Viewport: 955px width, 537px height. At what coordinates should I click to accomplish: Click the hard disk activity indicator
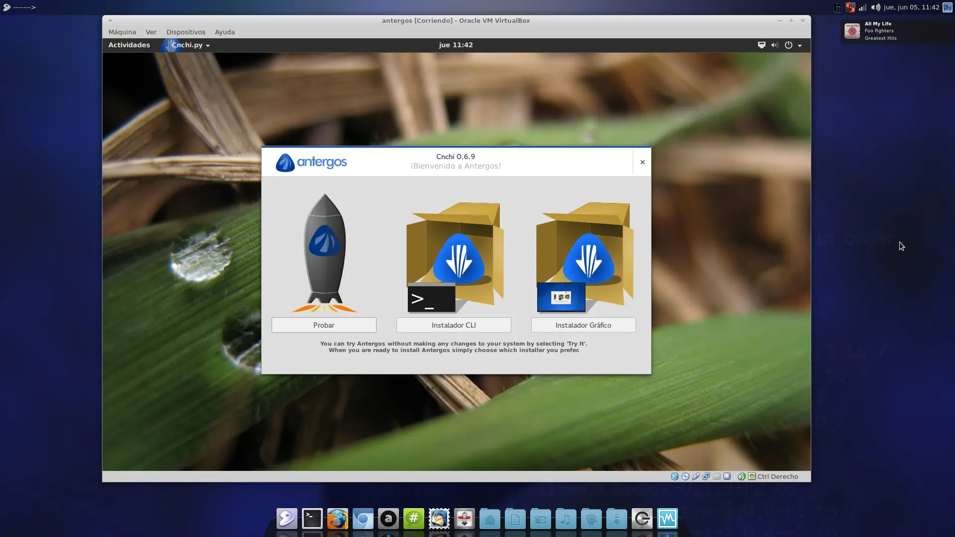click(x=674, y=476)
